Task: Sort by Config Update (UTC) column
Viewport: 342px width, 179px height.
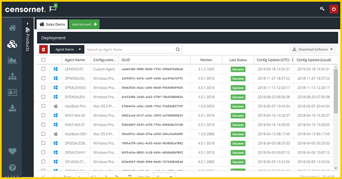Action: [274, 60]
